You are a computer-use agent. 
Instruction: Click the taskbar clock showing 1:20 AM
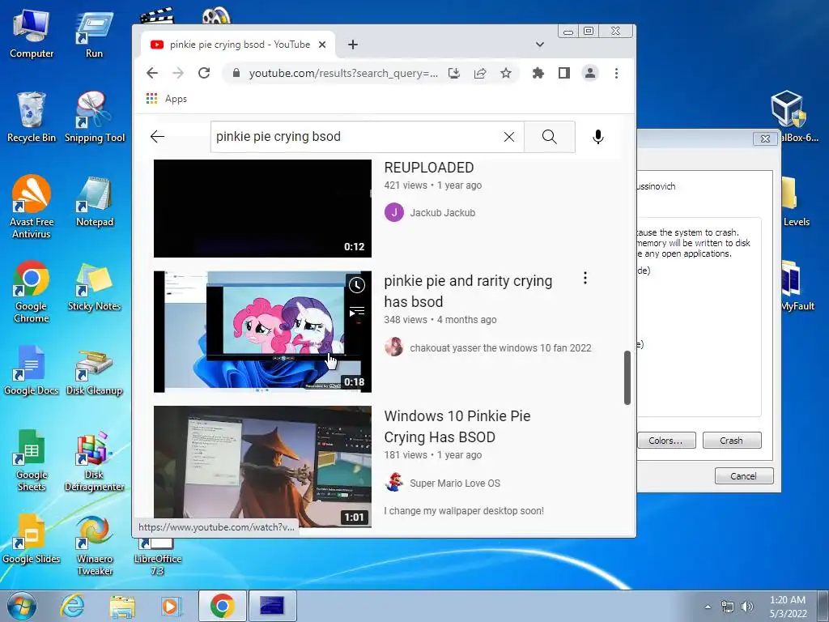(788, 607)
